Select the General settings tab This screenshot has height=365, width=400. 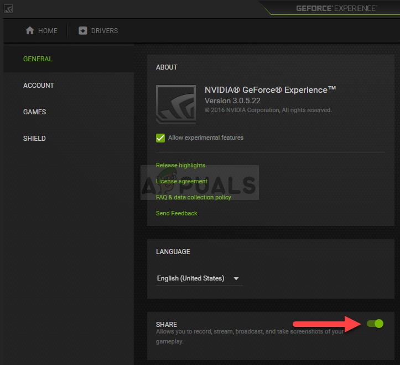(x=38, y=59)
